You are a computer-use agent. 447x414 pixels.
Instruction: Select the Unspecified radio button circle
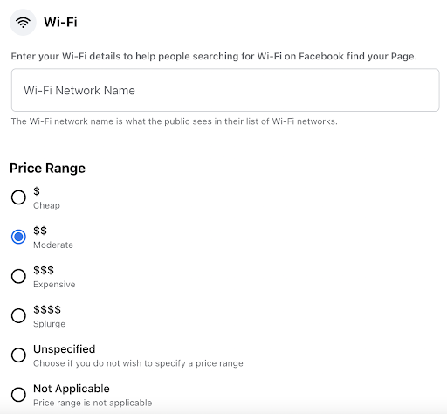point(18,355)
